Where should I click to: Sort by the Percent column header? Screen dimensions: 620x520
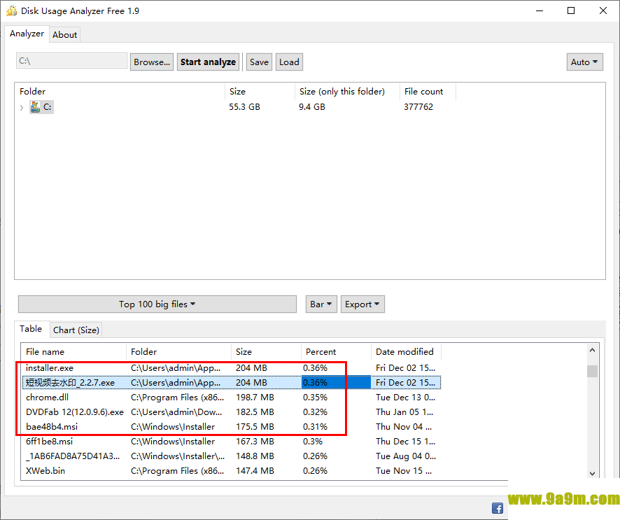(x=336, y=351)
